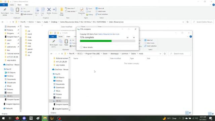Screen dimensions: 215x121
Task: Click Select none in Sekiro Resurrection ribbon
Action: (x=100, y=11)
